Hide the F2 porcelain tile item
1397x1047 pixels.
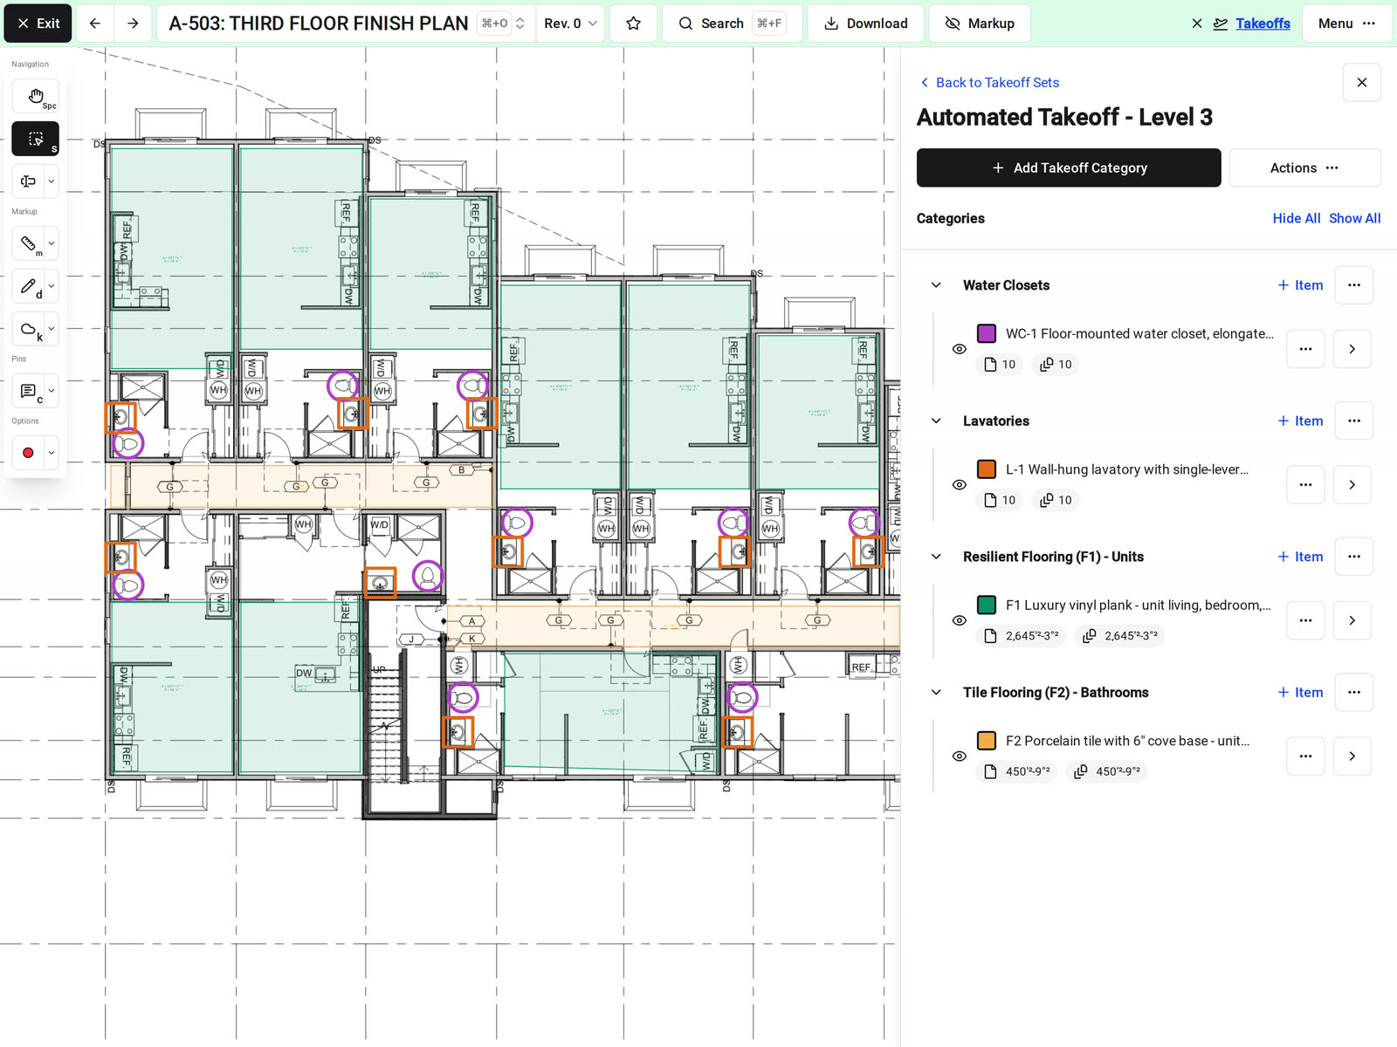[x=960, y=756]
